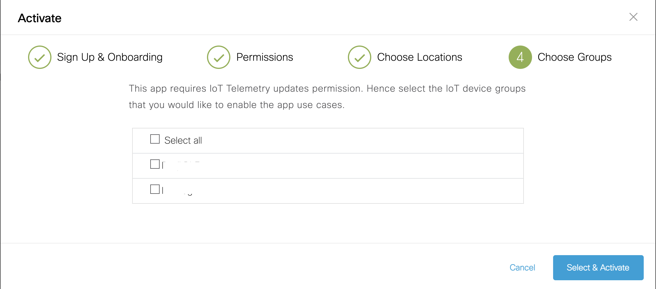Open the Sign Up & Onboarding step label
The image size is (656, 289).
[x=110, y=57]
